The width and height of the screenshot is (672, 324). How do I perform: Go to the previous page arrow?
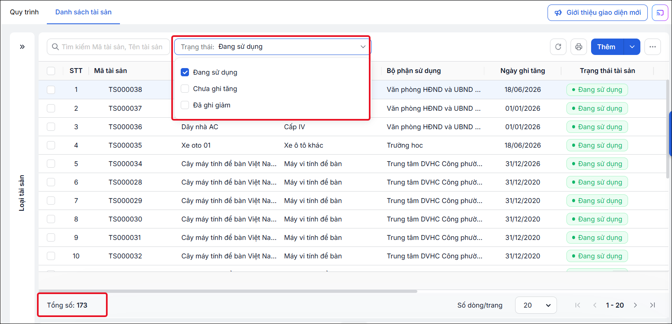[595, 305]
